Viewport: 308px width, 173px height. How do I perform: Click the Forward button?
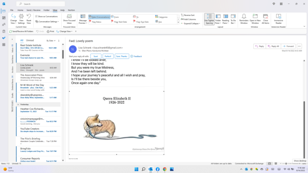(x=288, y=46)
